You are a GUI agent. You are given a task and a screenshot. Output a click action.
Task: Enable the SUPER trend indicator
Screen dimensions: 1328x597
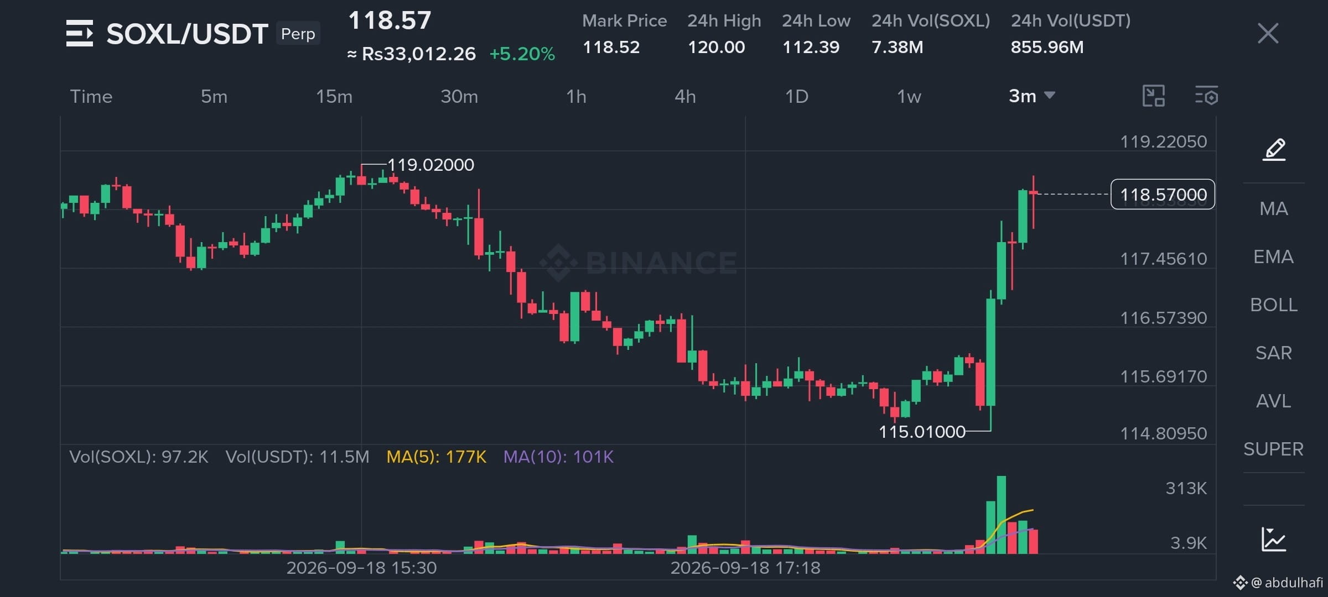point(1274,449)
